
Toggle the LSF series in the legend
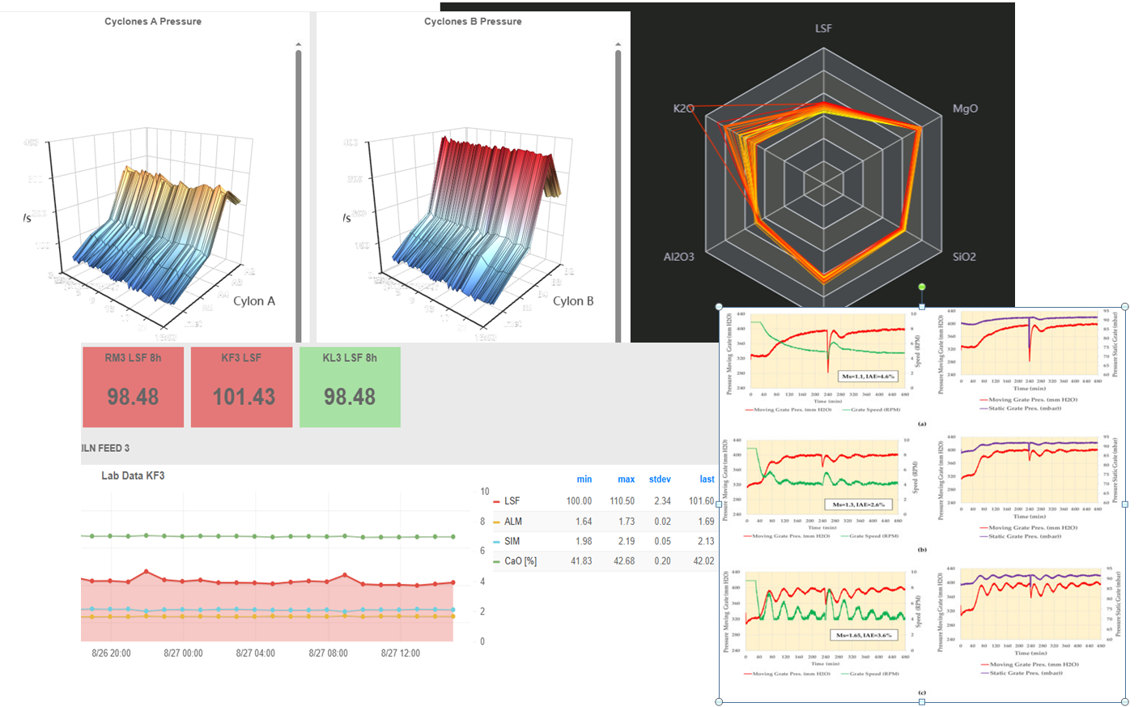pos(512,501)
